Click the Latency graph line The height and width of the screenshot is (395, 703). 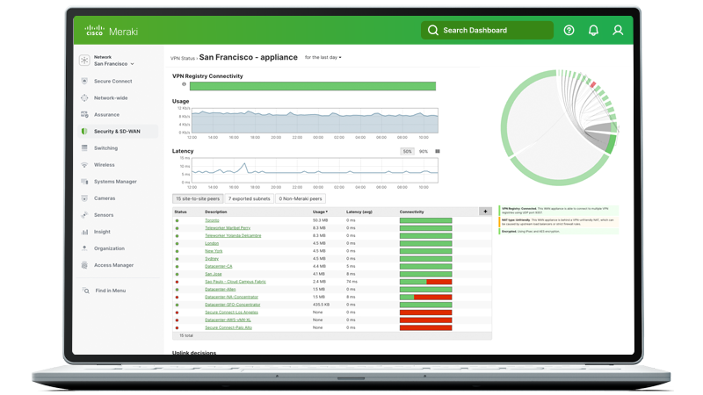tap(315, 170)
